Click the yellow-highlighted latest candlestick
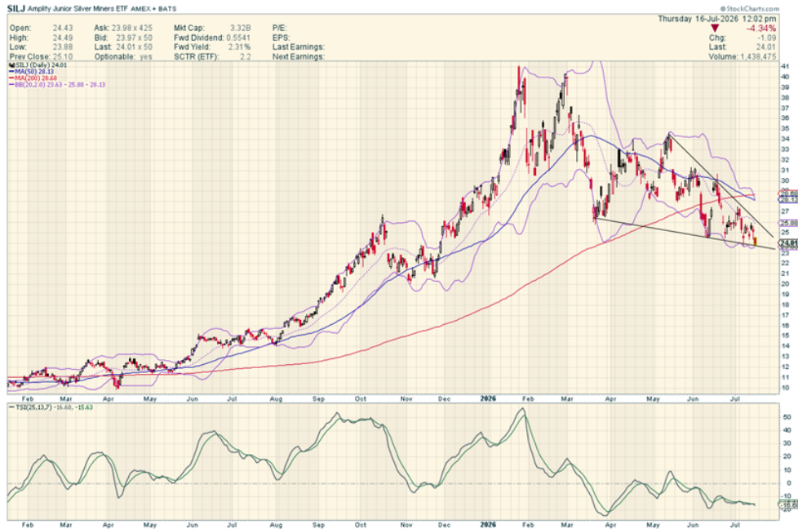Image resolution: width=798 pixels, height=529 pixels. (755, 242)
